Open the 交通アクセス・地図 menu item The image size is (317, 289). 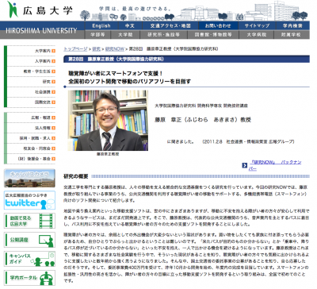point(170,25)
